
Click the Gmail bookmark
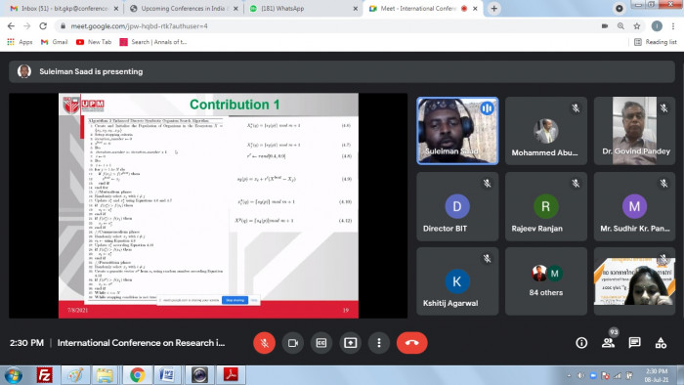tap(55, 42)
